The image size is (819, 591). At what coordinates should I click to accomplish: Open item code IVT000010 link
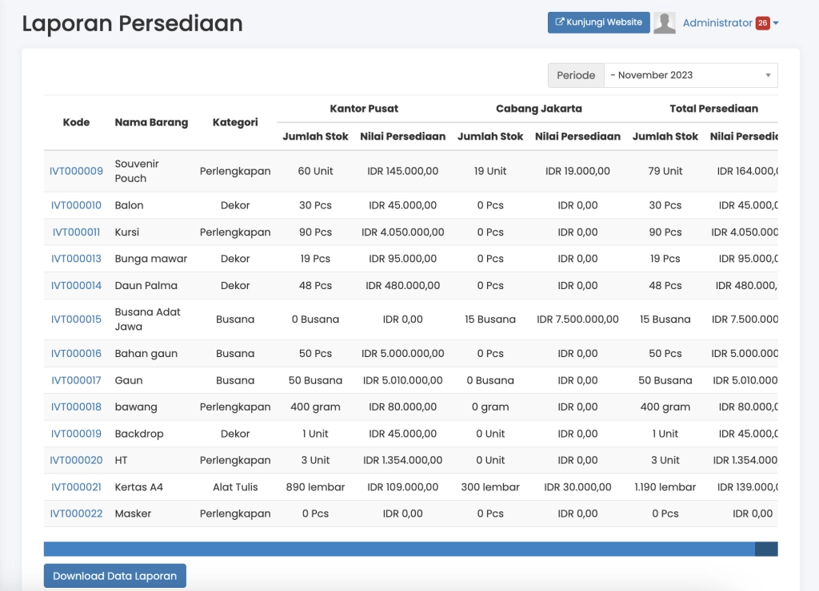point(76,205)
